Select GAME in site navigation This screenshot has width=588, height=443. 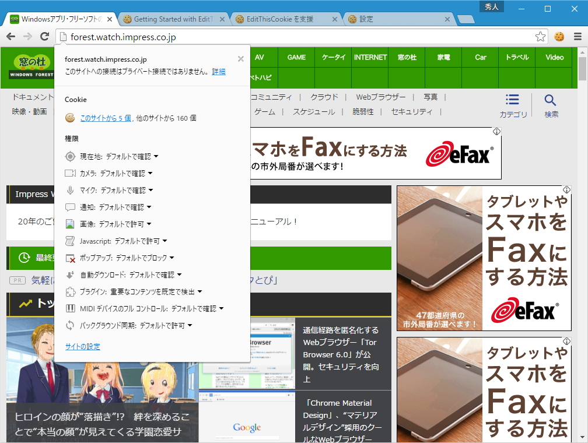[x=296, y=57]
